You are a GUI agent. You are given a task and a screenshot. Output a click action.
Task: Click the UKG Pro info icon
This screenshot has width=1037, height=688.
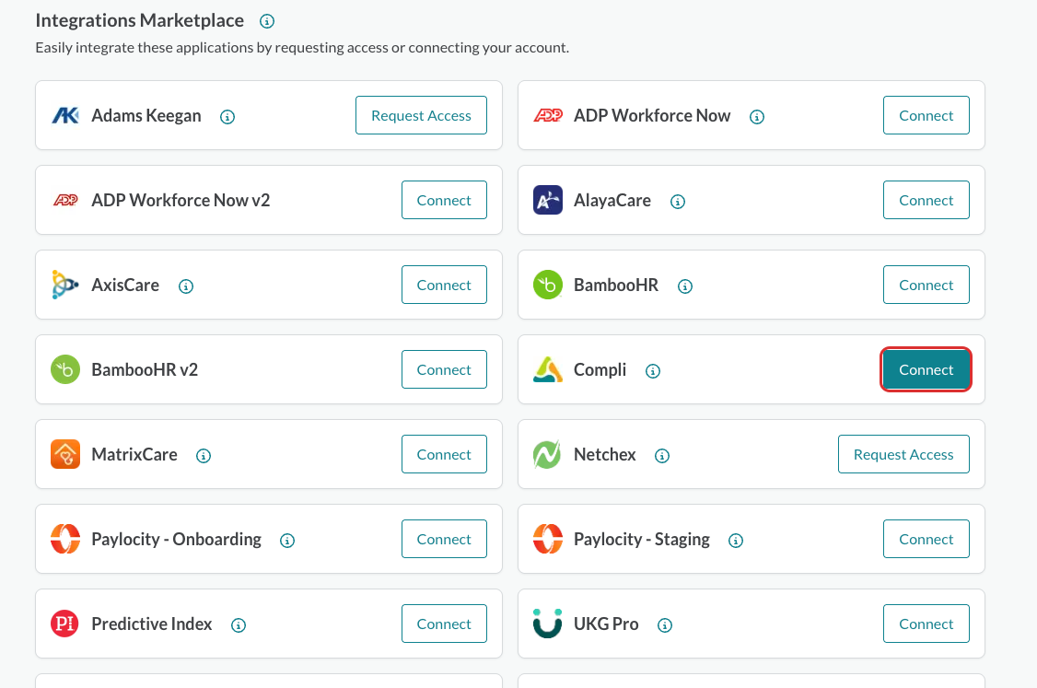pyautogui.click(x=665, y=625)
